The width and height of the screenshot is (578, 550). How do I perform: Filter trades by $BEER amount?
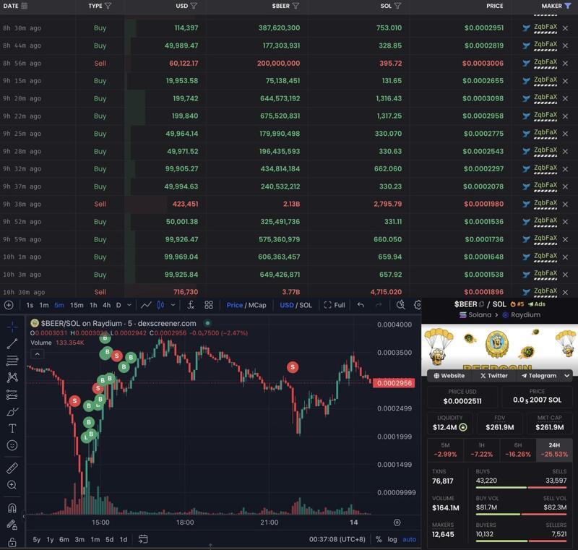tap(296, 6)
